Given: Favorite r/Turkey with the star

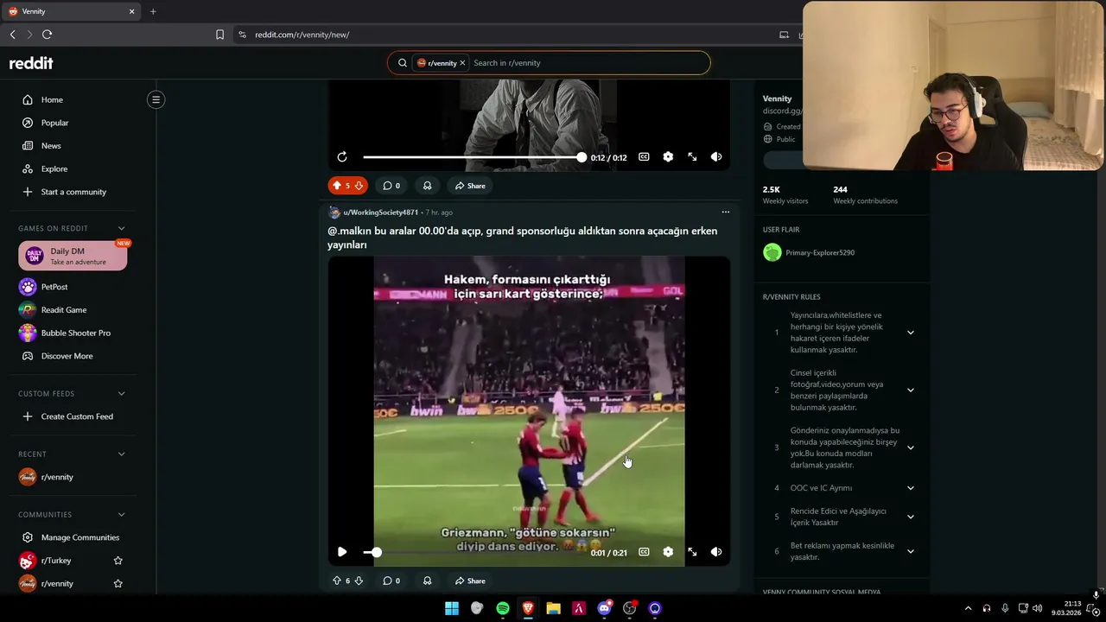Looking at the screenshot, I should pos(118,561).
